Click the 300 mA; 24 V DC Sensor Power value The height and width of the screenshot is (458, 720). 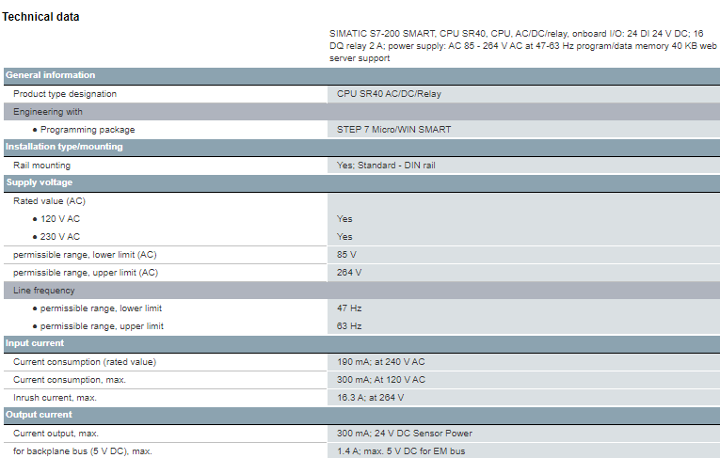pos(405,434)
